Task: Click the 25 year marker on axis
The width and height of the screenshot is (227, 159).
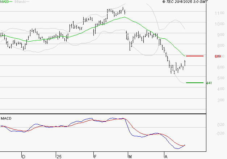Action: click(59, 157)
